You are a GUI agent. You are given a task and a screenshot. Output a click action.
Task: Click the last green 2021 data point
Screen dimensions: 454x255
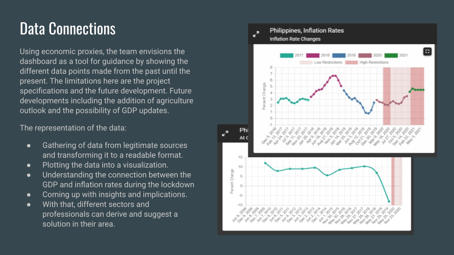click(423, 90)
